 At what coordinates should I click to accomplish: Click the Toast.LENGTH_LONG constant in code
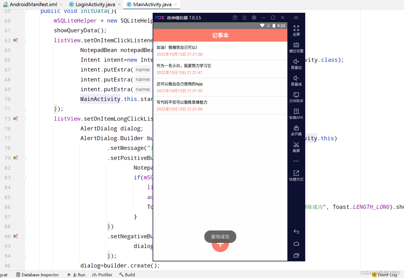pyautogui.click(x=361, y=207)
